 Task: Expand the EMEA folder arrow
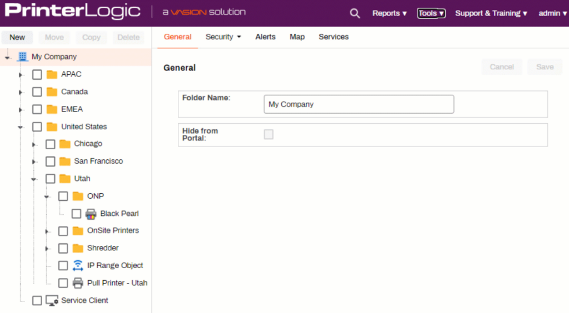click(21, 110)
